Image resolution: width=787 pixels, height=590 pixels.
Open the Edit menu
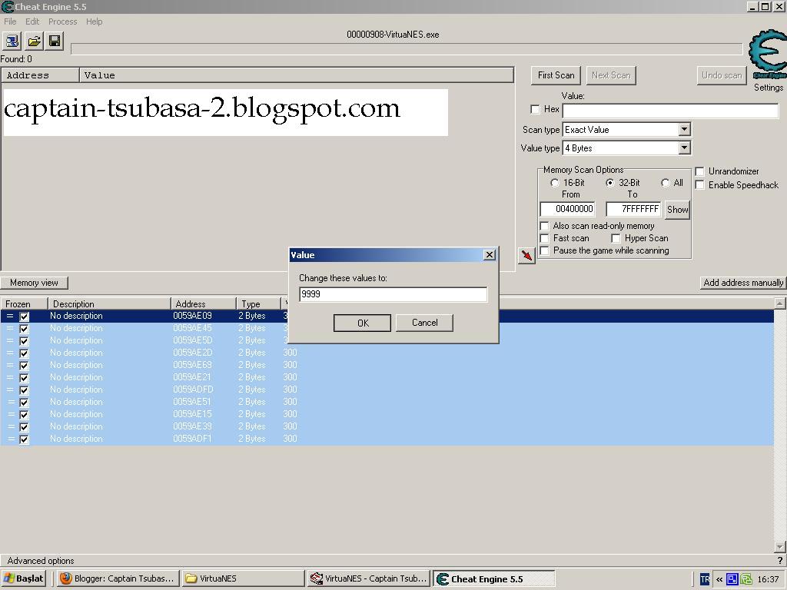tap(32, 22)
